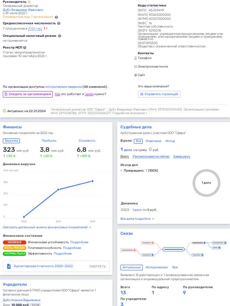This screenshot has width=230, height=306.
Task: Select the Ответчика role filter
Action: 153,141
